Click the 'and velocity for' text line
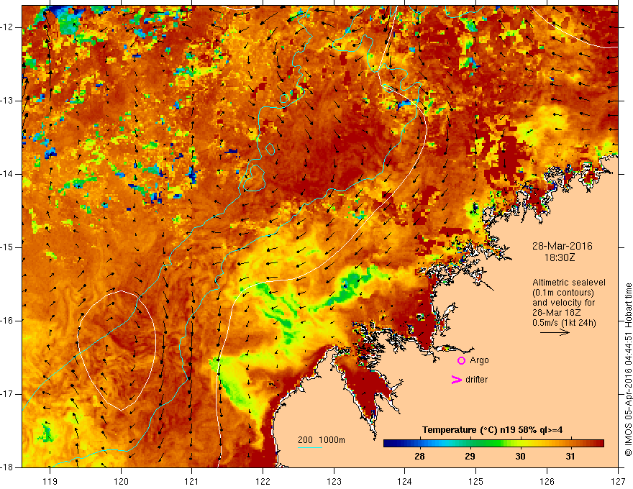The width and height of the screenshot is (633, 489). pyautogui.click(x=563, y=303)
